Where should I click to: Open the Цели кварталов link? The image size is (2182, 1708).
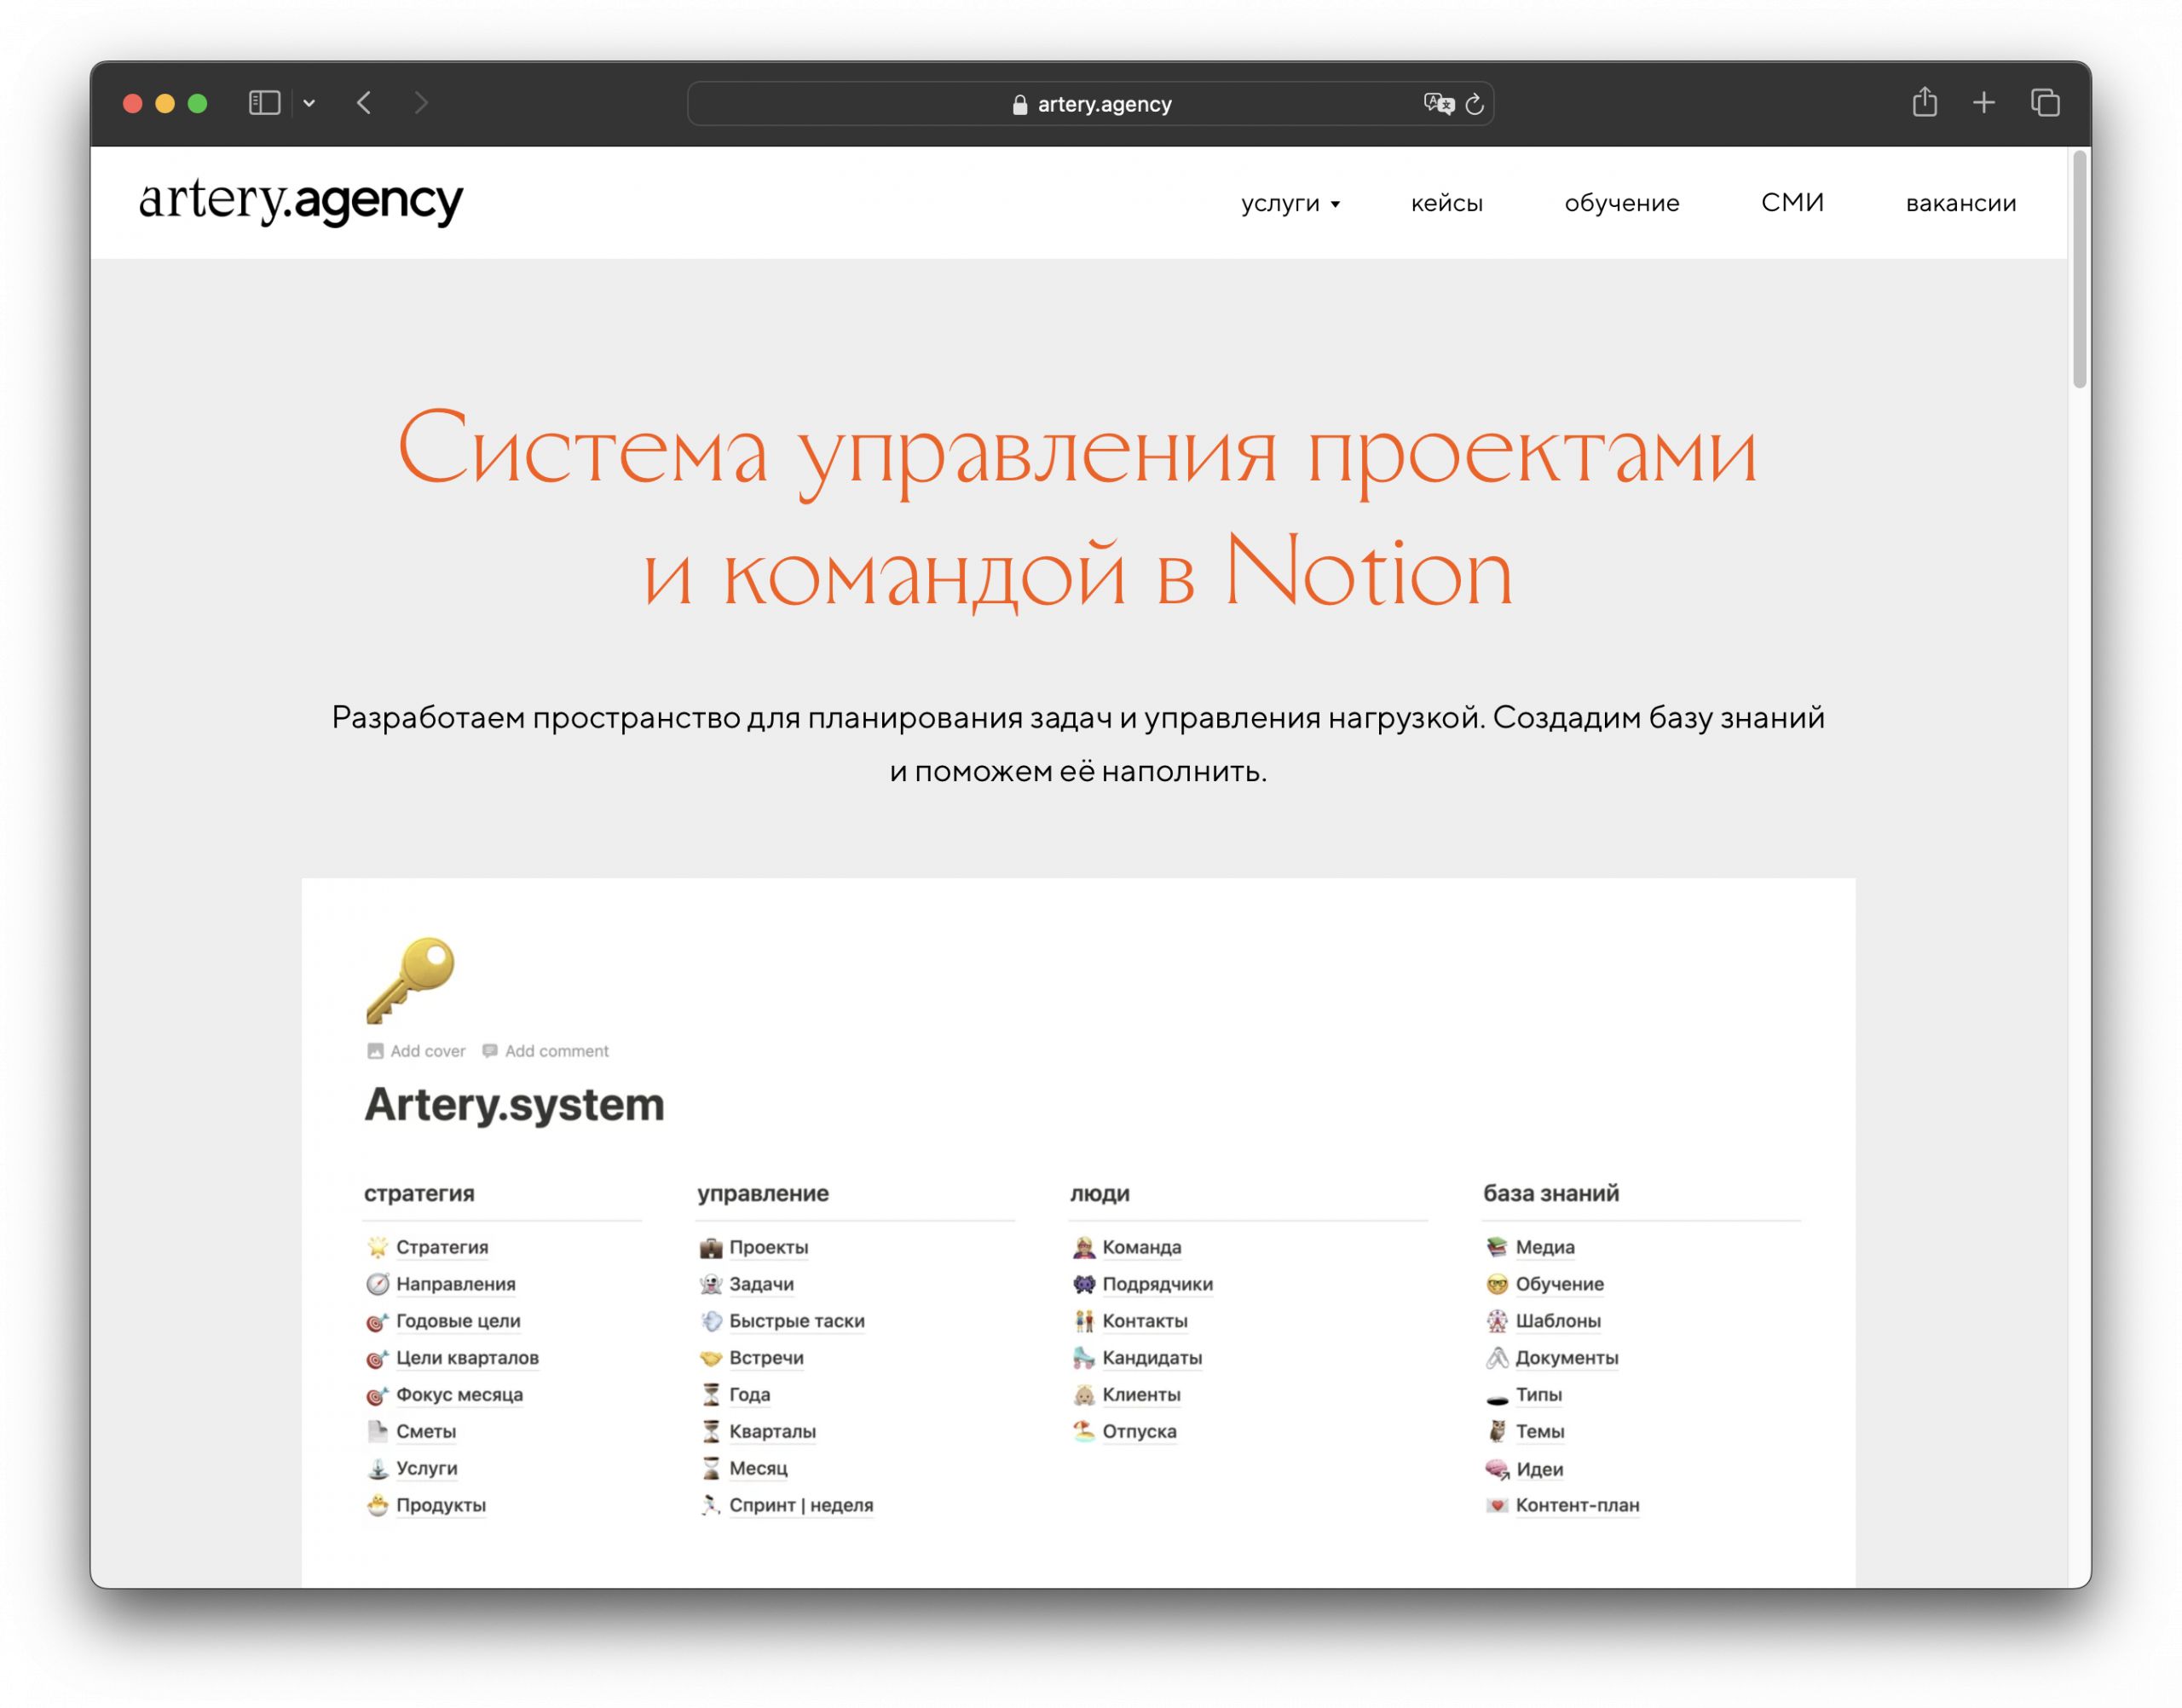click(x=467, y=1357)
